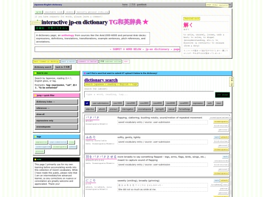
Task: Filter by interrogative category
Action: point(128,109)
